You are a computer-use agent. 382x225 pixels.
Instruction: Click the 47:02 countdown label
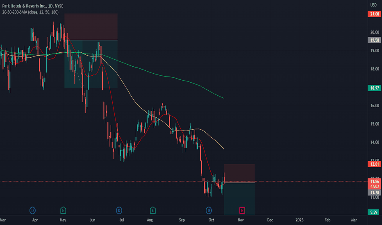tap(374, 187)
